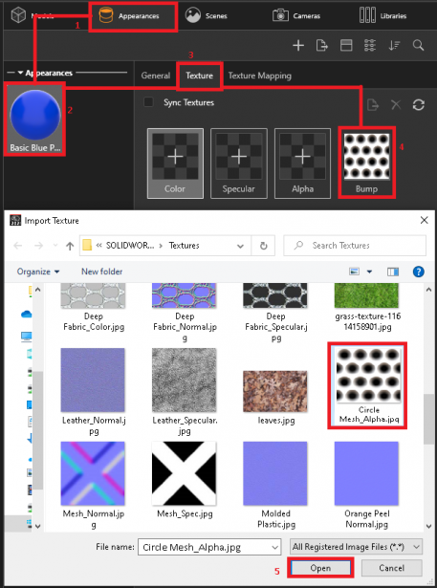This screenshot has height=588, width=437.
Task: Click the Cancel button
Action: tap(391, 568)
